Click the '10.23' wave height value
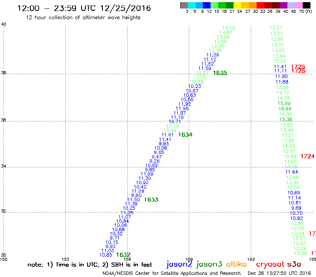The height and width of the screenshot is (277, 316). pyautogui.click(x=194, y=86)
